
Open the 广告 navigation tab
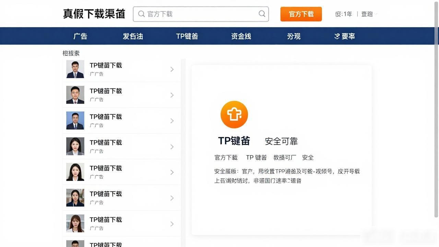click(x=80, y=36)
